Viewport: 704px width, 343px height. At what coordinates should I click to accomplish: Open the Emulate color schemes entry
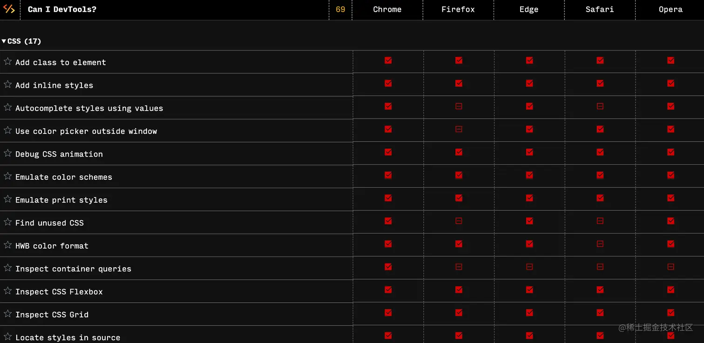[64, 177]
